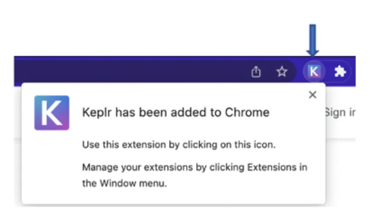The image size is (371, 218).
Task: Toggle the bookmark star for this tab
Action: [282, 72]
